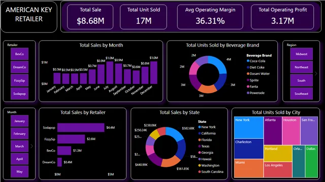Click the Sprite legend entry

tap(253, 80)
